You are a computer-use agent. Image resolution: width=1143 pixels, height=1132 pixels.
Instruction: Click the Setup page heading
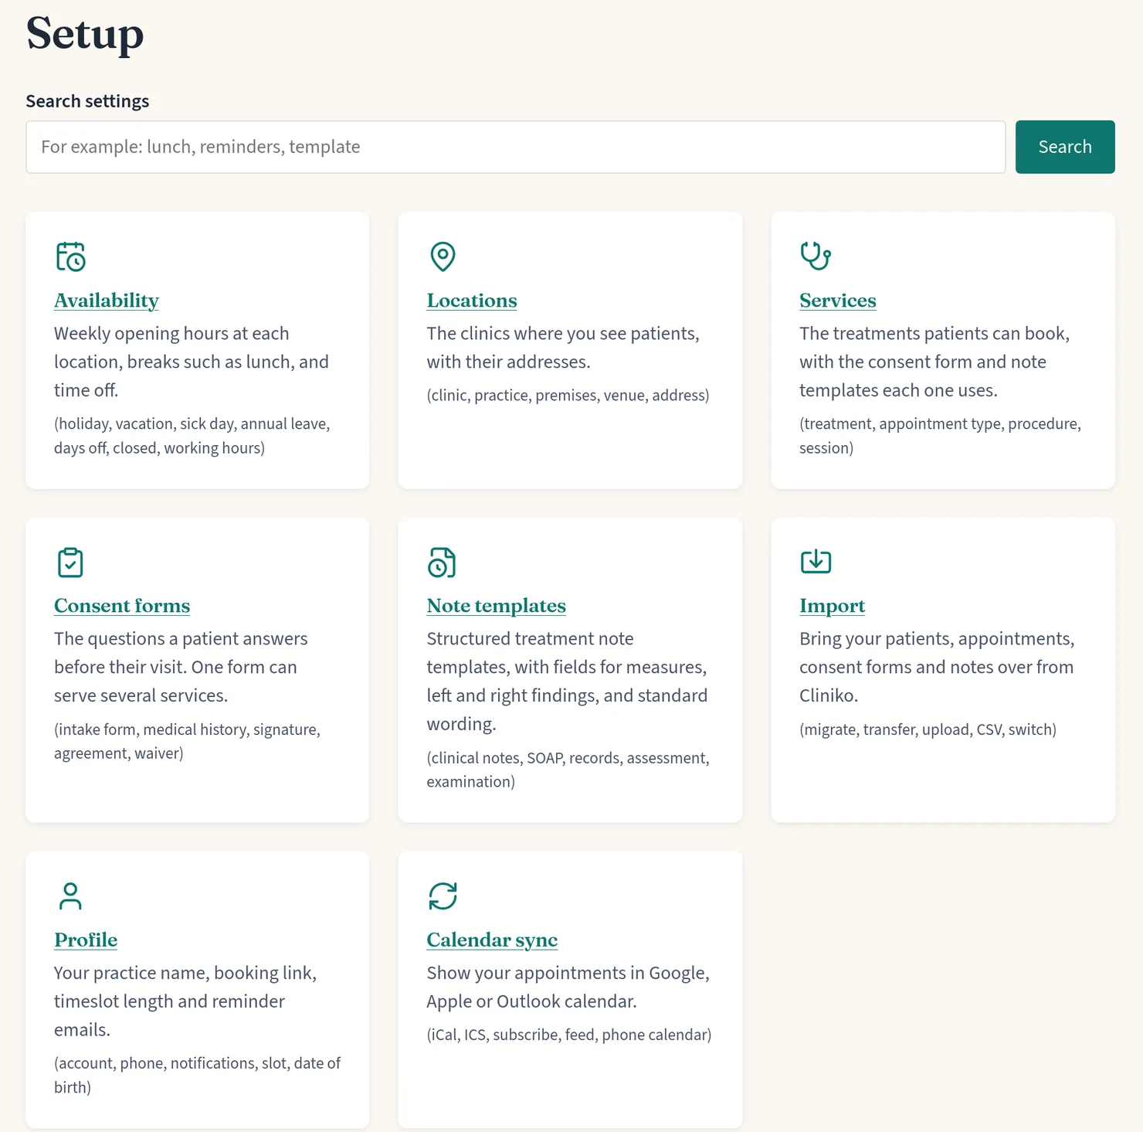85,33
